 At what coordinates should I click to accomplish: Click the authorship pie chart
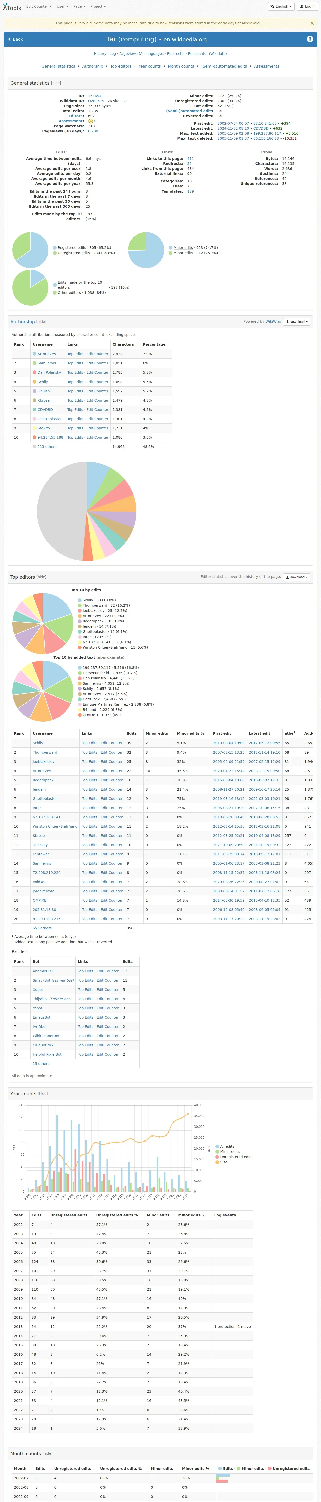tap(87, 511)
